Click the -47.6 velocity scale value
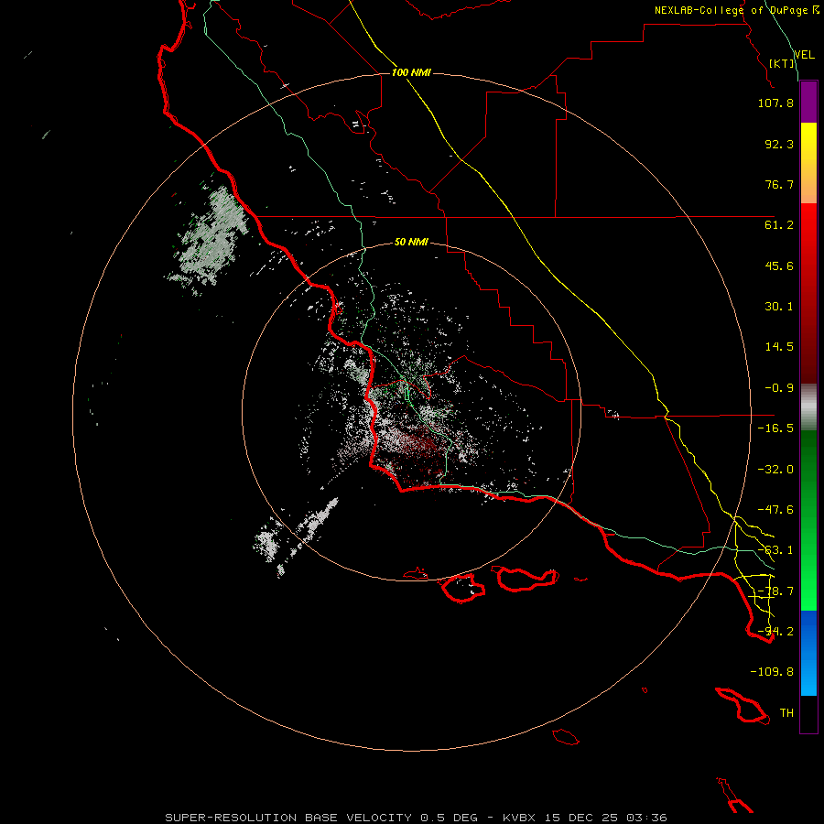824x824 pixels. pos(775,510)
